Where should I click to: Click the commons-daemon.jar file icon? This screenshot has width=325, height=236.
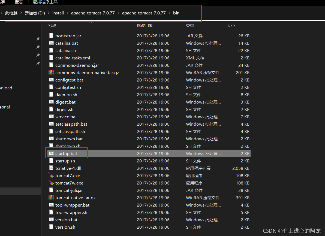pos(51,65)
